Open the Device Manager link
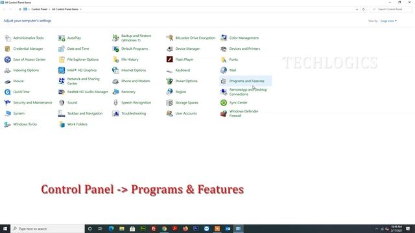Image resolution: width=415 pixels, height=233 pixels. [187, 49]
